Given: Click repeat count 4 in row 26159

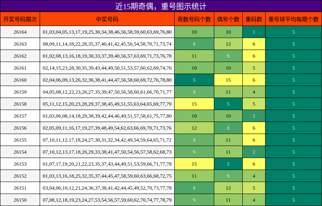Looking at the screenshot, I should [254, 92].
